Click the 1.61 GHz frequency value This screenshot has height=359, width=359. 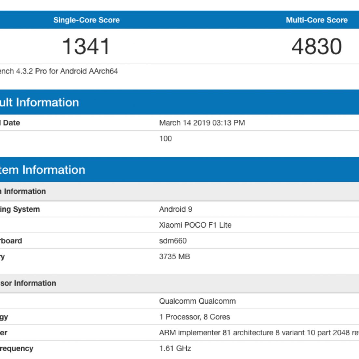175,349
